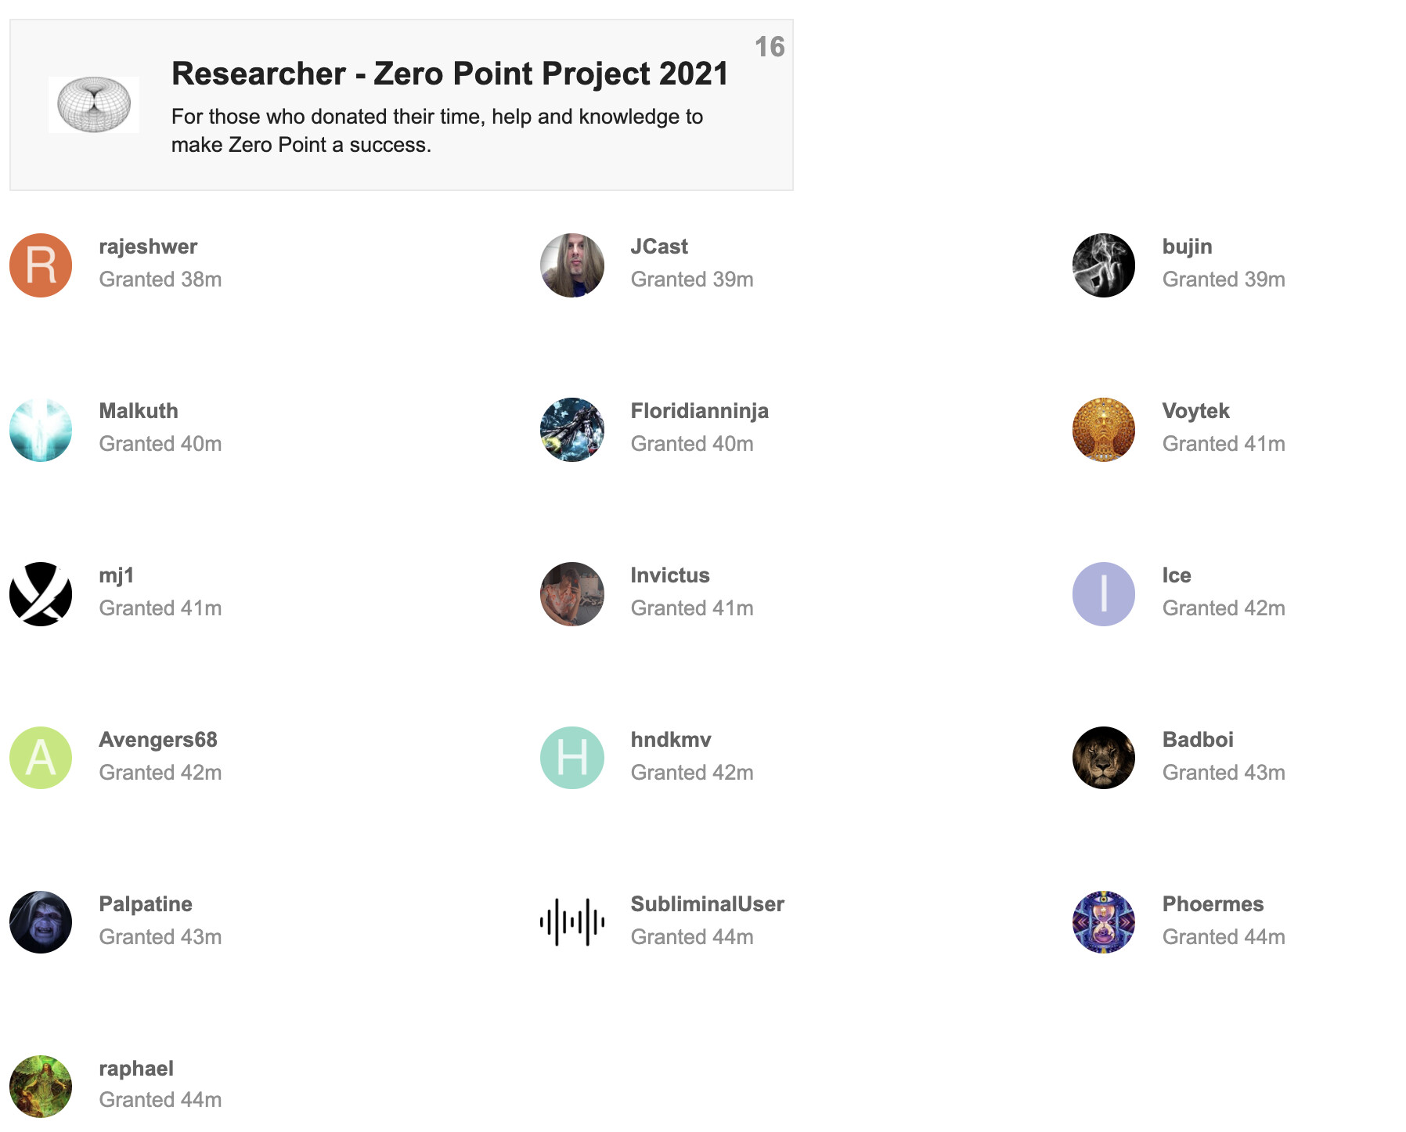The image size is (1406, 1132).
Task: Click Voytek's golden face avatar
Action: pos(1104,430)
